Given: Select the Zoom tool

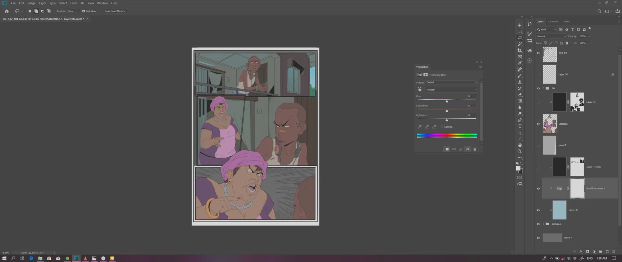Looking at the screenshot, I should 520,151.
